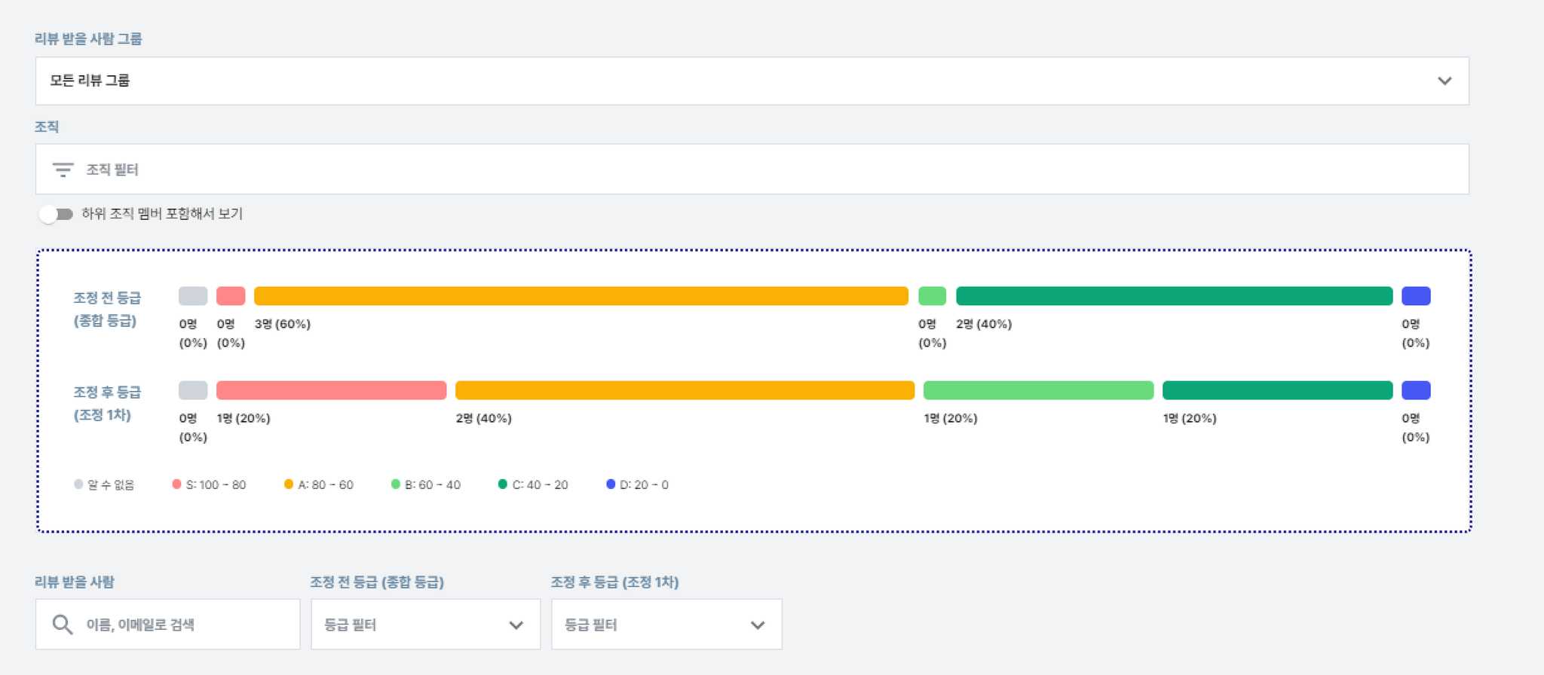Click the chevron on the review group selector
1544x675 pixels.
coord(1444,81)
